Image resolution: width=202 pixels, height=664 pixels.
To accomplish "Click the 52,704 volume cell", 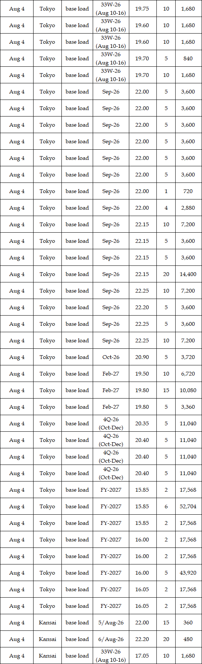I will tap(188, 506).
